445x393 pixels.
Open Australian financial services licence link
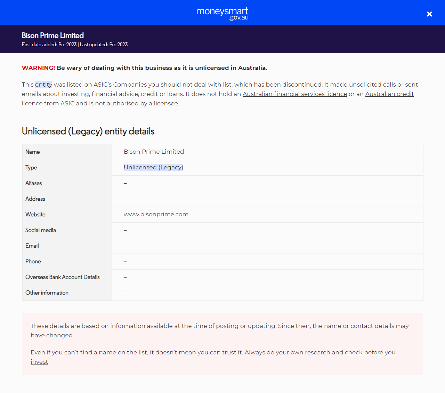pos(294,94)
